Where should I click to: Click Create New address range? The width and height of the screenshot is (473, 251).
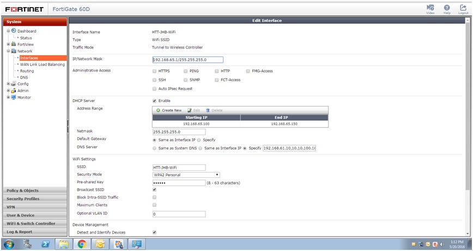point(169,110)
